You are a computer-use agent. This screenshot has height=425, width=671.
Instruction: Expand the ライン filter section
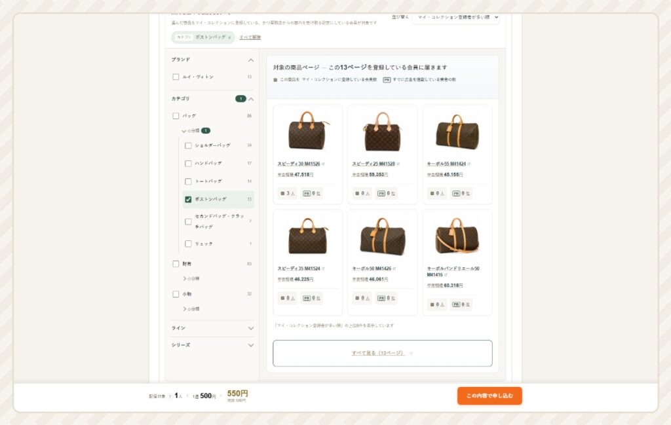click(x=251, y=328)
